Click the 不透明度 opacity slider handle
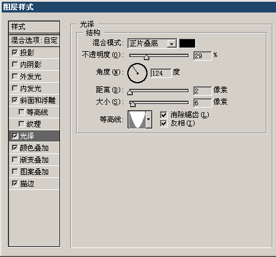This screenshot has width=276, height=257. 146,57
